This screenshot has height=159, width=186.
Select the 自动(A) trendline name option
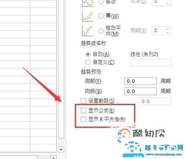88,54
